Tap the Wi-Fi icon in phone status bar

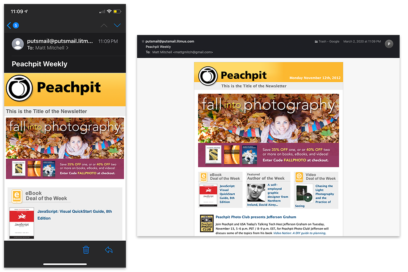[x=109, y=12]
